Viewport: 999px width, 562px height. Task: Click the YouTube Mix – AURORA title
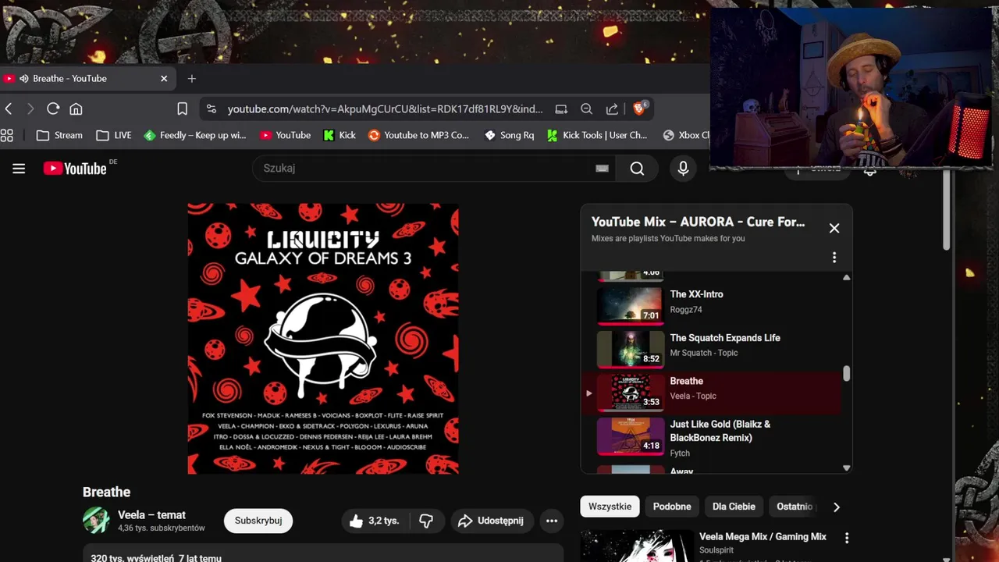click(698, 222)
